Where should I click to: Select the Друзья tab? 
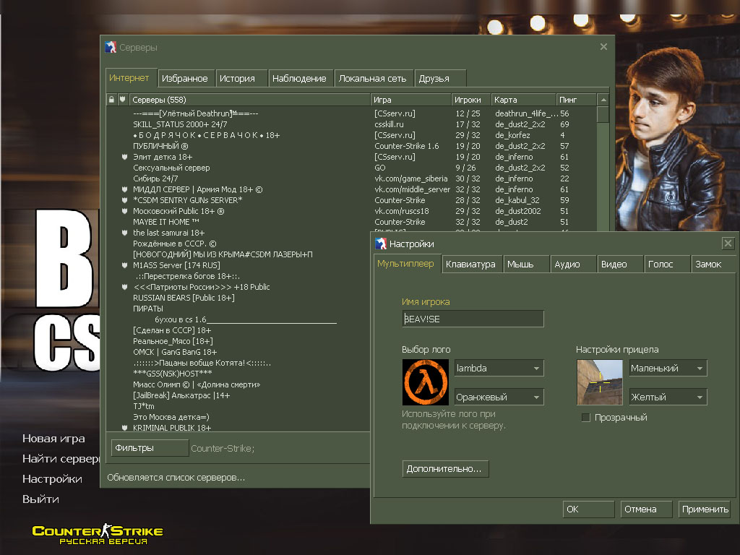click(440, 78)
